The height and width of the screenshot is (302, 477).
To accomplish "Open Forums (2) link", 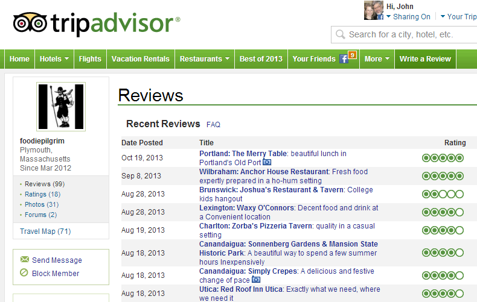I will click(x=41, y=215).
